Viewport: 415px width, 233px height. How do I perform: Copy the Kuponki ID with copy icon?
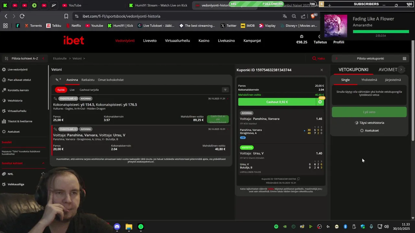(298, 179)
